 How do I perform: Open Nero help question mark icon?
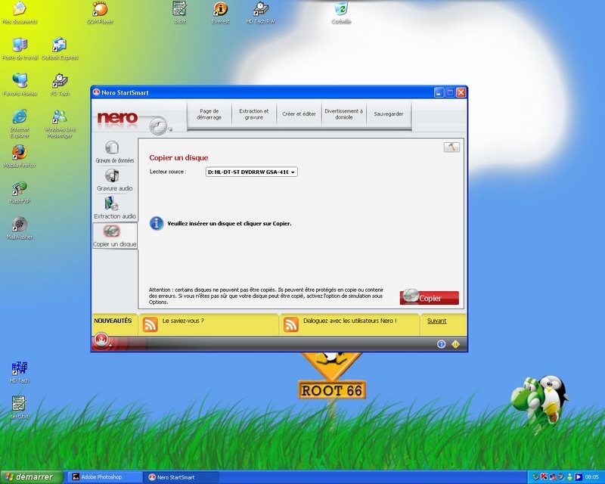click(442, 344)
